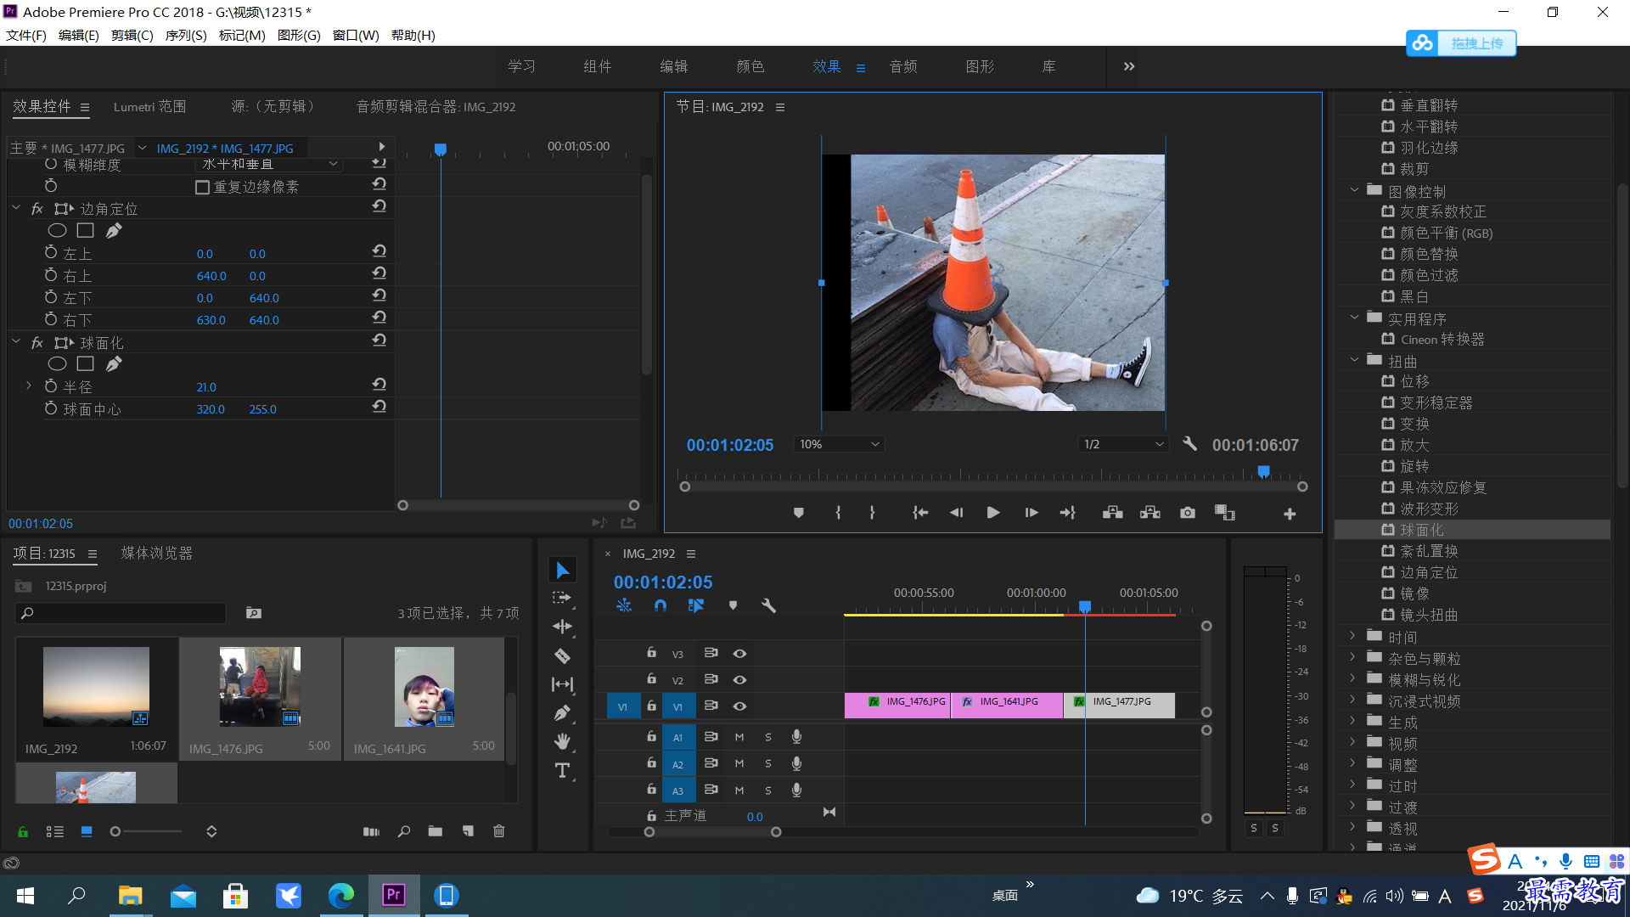
Task: Step forward one frame in Program monitor
Action: pyautogui.click(x=1031, y=513)
